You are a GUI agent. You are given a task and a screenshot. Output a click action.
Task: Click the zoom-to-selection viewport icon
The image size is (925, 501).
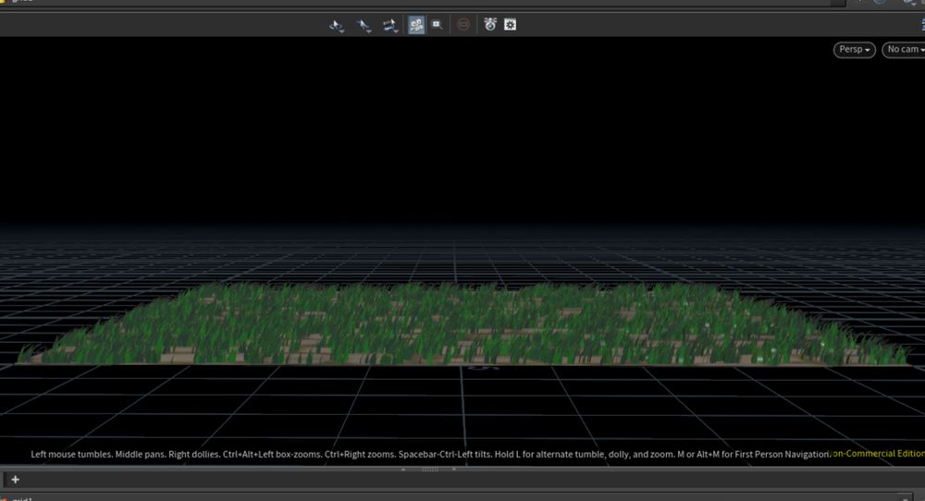[x=437, y=25]
